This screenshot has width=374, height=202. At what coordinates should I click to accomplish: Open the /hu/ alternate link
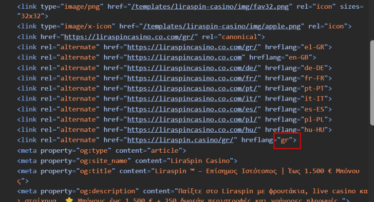tap(192, 130)
